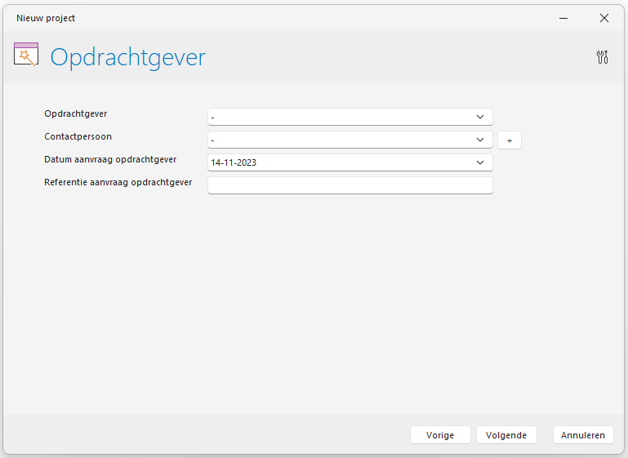Open the Contactpersoon dropdown arrow
This screenshot has width=628, height=458.
tap(480, 140)
